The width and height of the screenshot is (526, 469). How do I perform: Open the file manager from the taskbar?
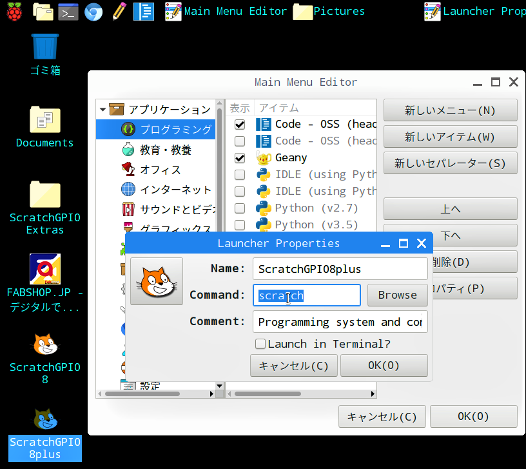(x=43, y=11)
